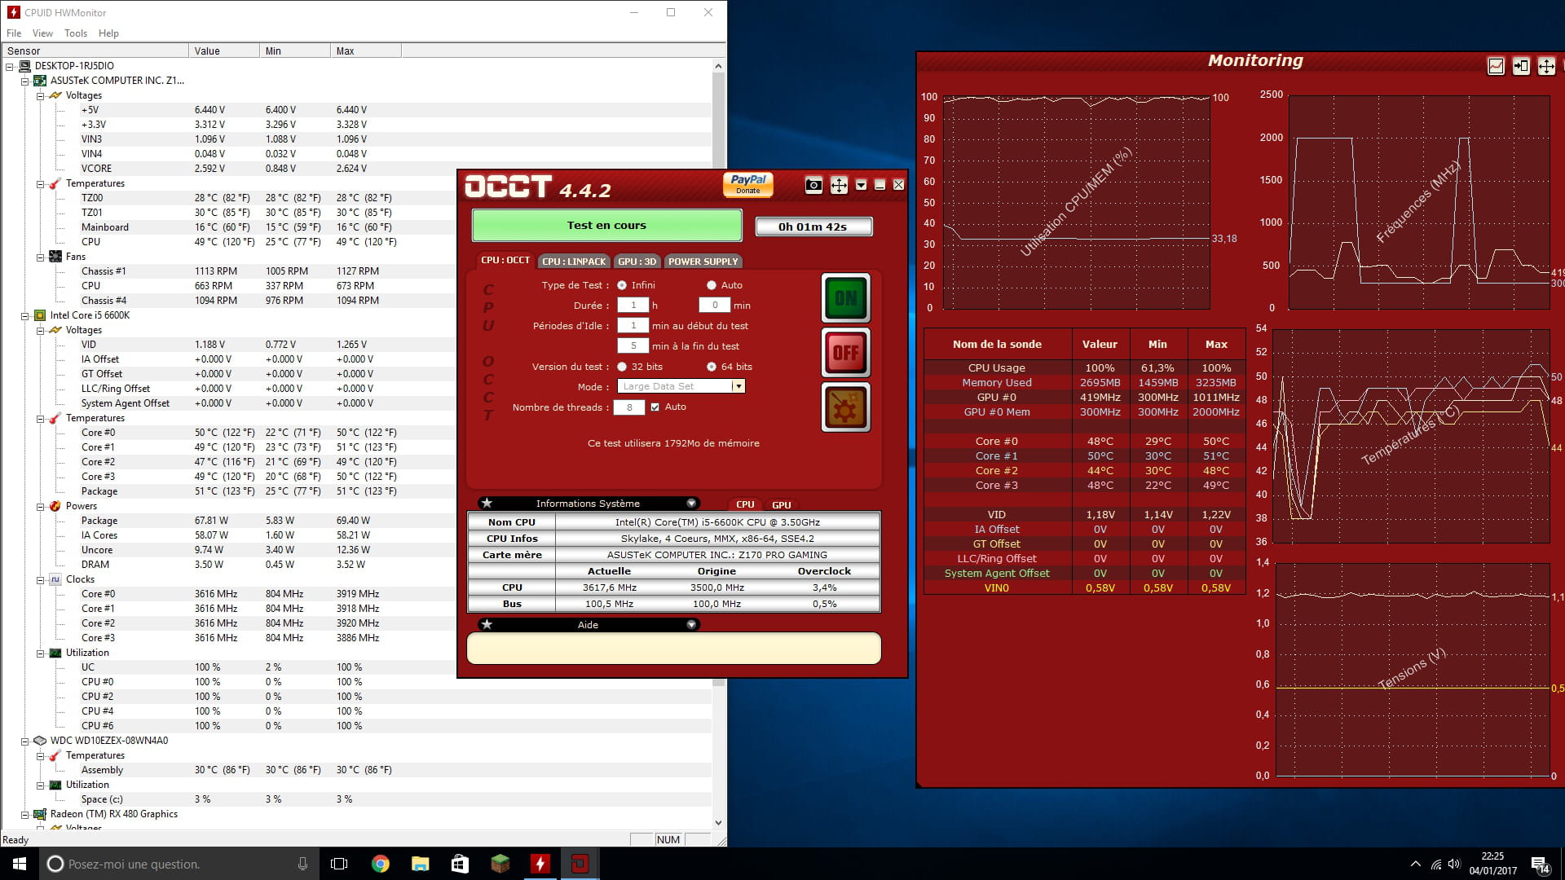The width and height of the screenshot is (1565, 880).
Task: Click the DESKTOP-1RJ5DIO computer icon
Action: (24, 66)
